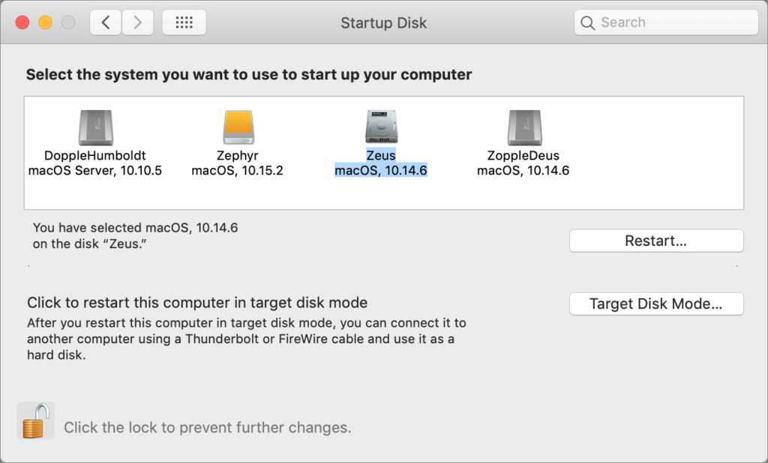Click the highlighted macOS, 10.14.6 Zeus label
The width and height of the screenshot is (768, 463).
381,171
